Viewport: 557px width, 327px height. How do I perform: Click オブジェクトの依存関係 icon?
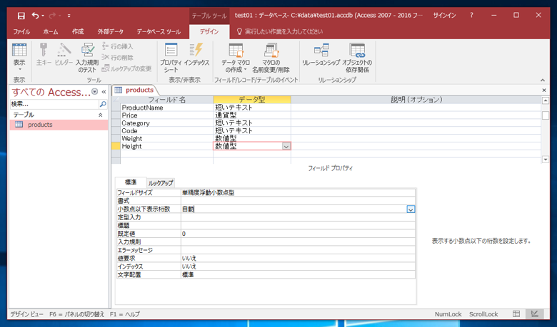pyautogui.click(x=357, y=58)
